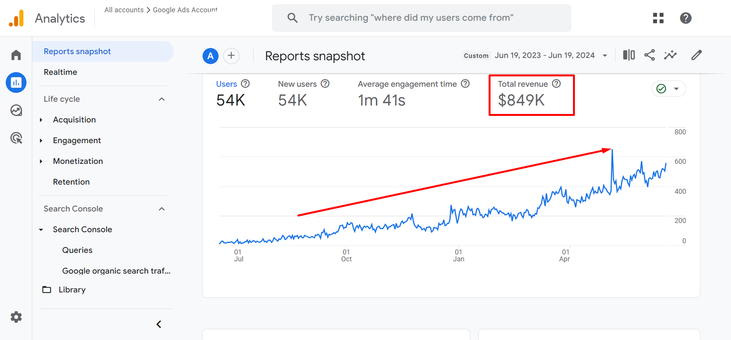Collapse the Search Console section chevron
This screenshot has height=340, width=731.
pyautogui.click(x=162, y=209)
